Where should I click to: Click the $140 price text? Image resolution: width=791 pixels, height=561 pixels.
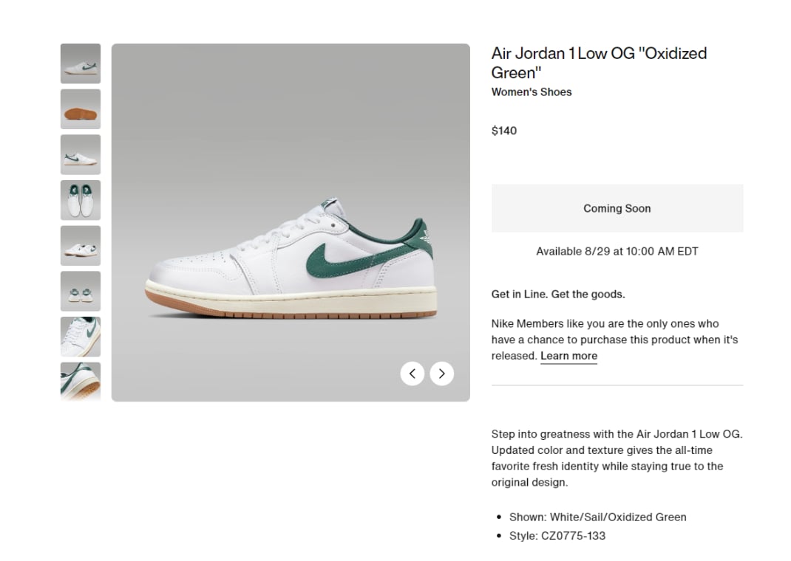pyautogui.click(x=504, y=131)
